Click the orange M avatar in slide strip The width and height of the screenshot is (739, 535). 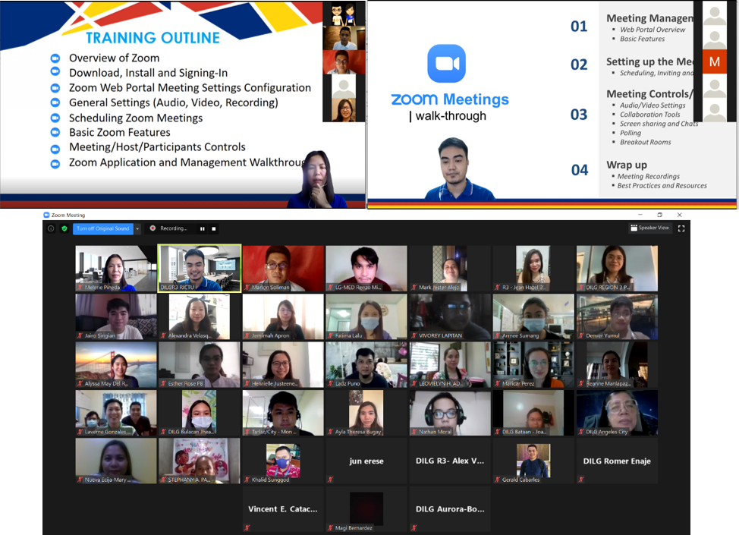coord(715,61)
